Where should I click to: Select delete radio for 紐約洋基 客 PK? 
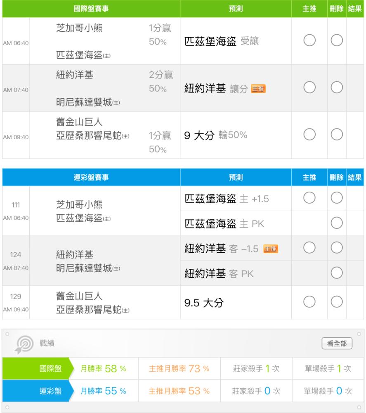click(x=337, y=273)
